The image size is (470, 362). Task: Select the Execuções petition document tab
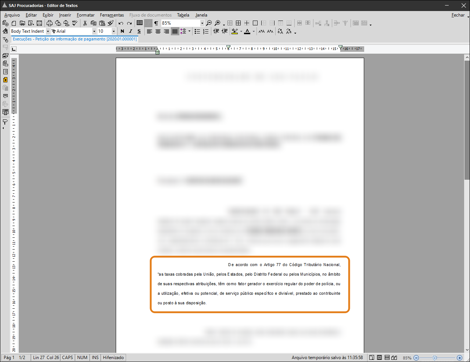click(x=75, y=39)
